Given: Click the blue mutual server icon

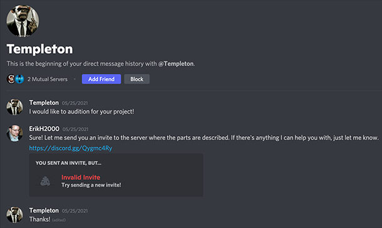Looking at the screenshot, I should click(20, 79).
